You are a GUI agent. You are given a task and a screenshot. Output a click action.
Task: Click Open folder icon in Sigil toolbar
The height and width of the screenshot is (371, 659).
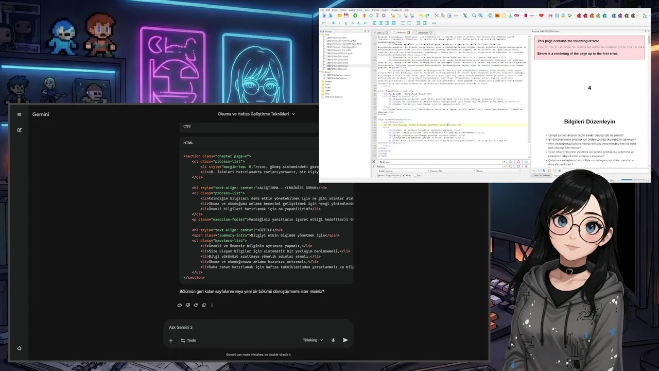[x=340, y=15]
